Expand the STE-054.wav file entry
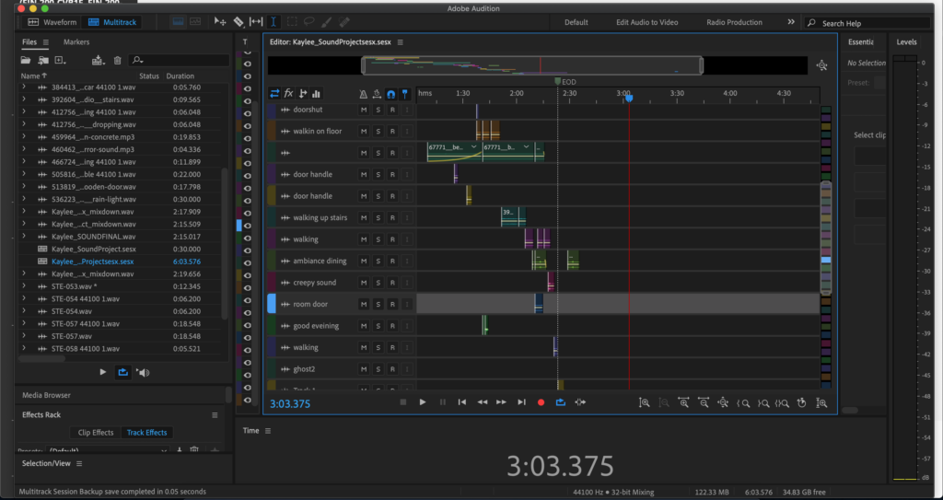This screenshot has width=943, height=500. tap(24, 311)
